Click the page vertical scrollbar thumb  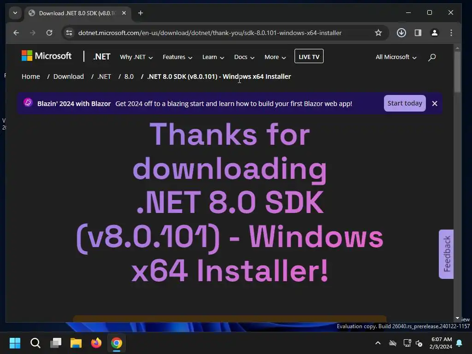pyautogui.click(x=457, y=71)
